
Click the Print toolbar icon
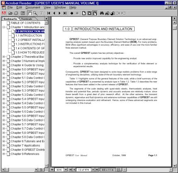[16, 13]
